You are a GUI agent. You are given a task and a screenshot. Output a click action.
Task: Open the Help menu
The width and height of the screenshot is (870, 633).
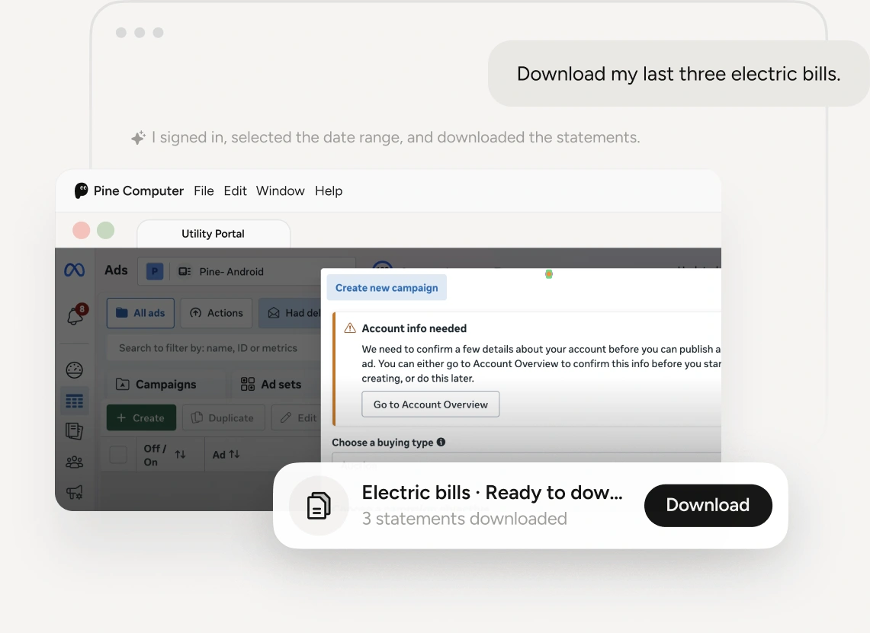click(x=329, y=190)
